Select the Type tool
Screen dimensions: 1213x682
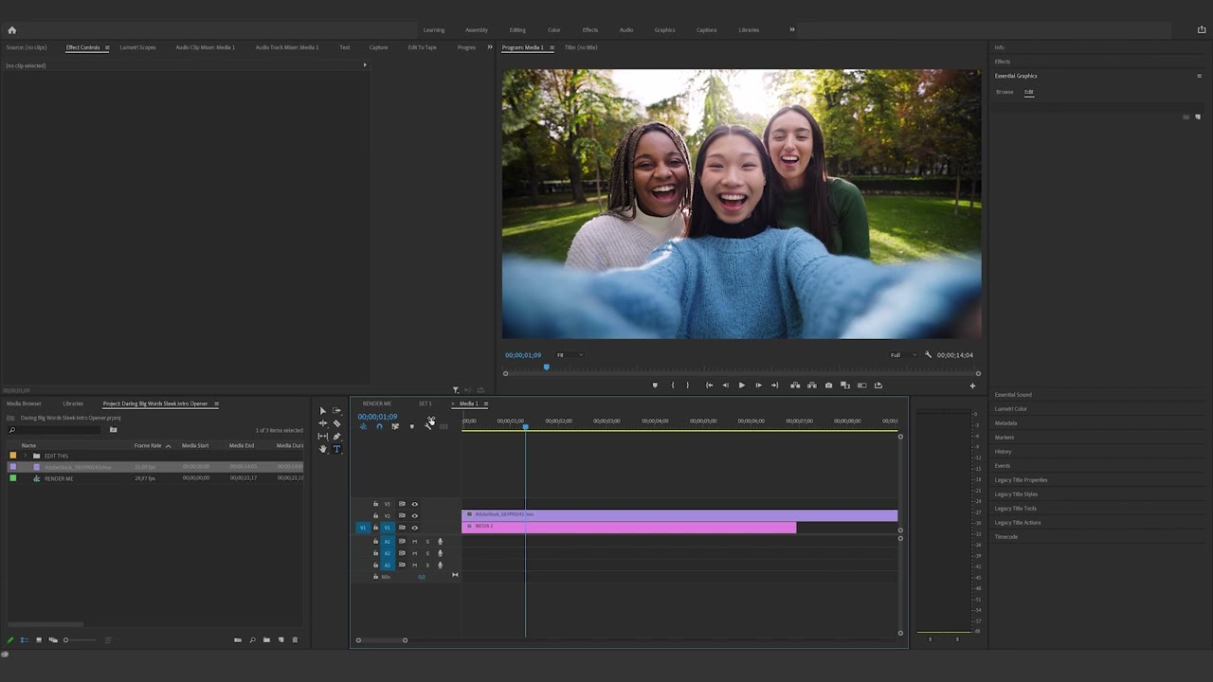pos(336,449)
